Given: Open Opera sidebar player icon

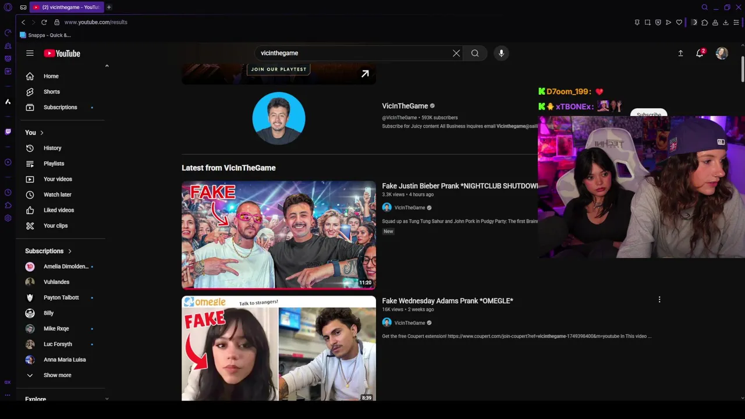Looking at the screenshot, I should (x=8, y=162).
